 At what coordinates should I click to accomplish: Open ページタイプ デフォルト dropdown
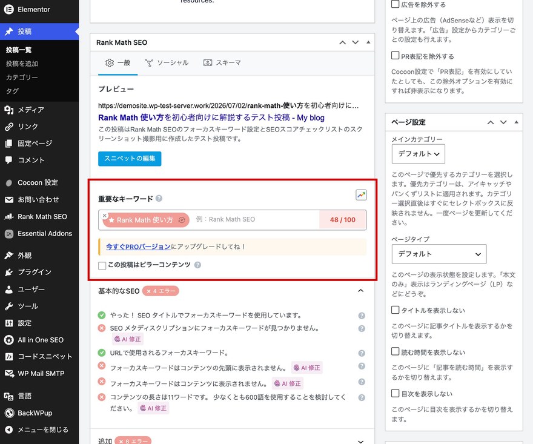coord(439,254)
